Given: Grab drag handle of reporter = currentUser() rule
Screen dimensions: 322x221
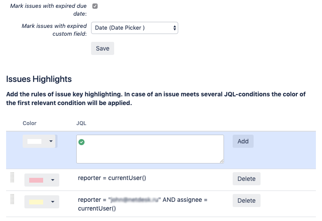Looking at the screenshot, I should (12, 177).
